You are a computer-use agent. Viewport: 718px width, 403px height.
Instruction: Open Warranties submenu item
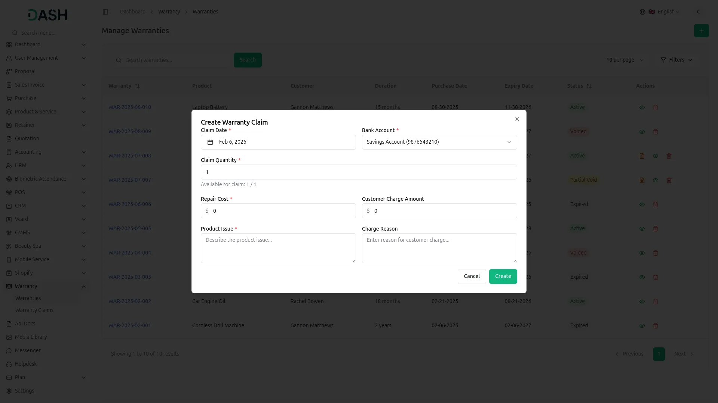[x=28, y=298]
